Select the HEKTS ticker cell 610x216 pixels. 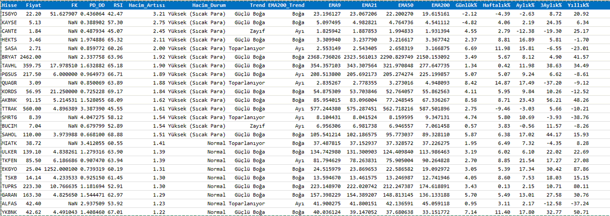tap(10, 40)
